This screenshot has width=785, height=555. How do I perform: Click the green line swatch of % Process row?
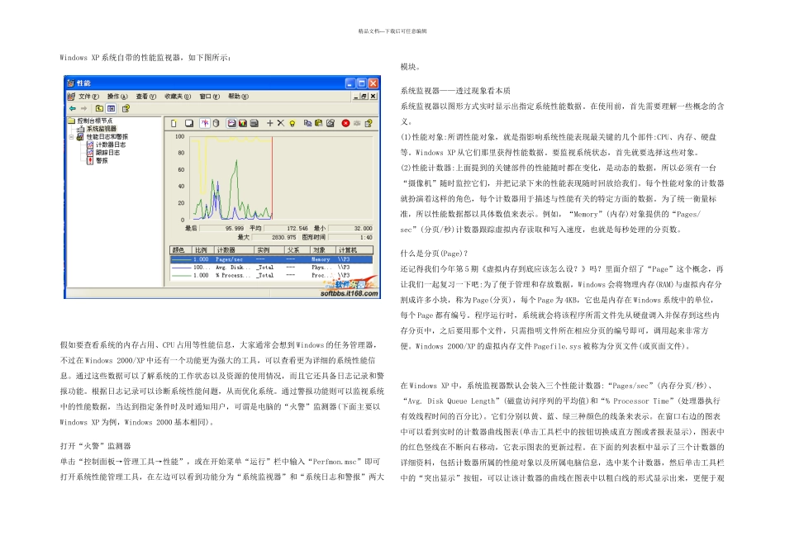182,276
